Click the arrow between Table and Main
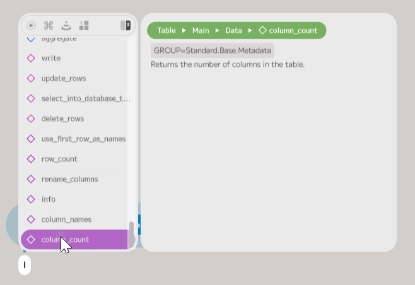This screenshot has width=415, height=285. (x=184, y=31)
